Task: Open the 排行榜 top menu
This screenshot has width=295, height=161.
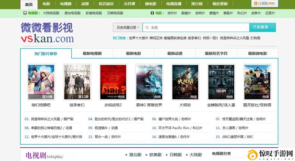Action: tap(197, 4)
